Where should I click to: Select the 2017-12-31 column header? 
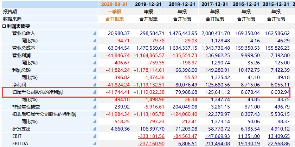coord(215,4)
